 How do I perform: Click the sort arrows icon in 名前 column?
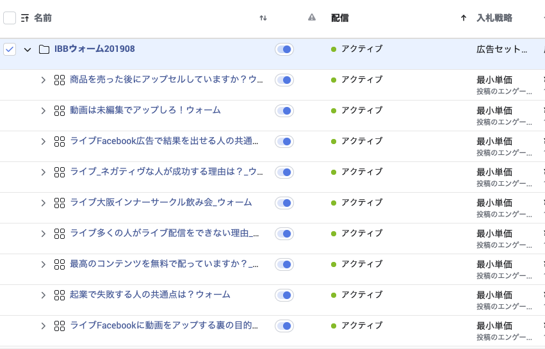point(263,18)
